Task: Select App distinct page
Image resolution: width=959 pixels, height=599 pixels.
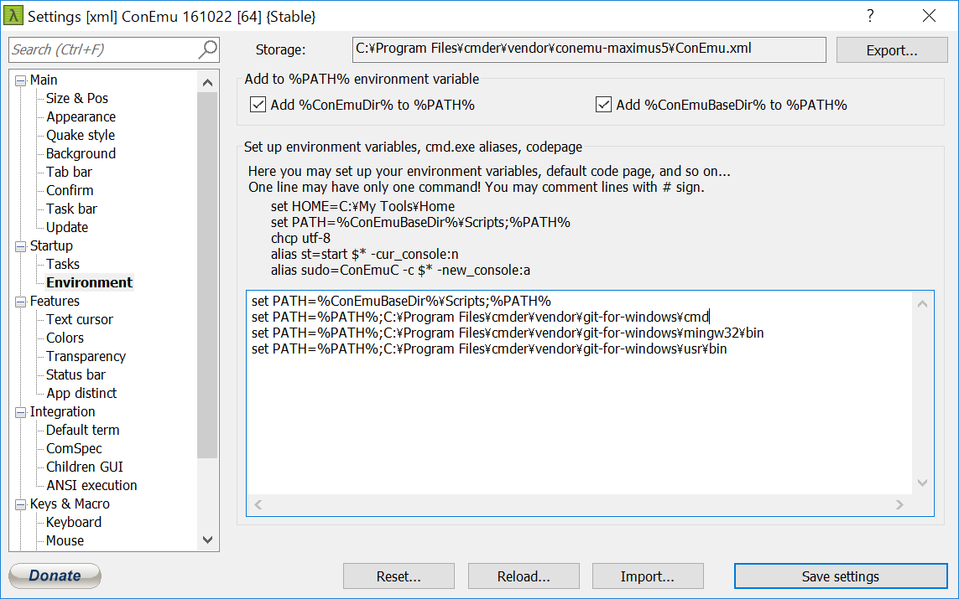Action: click(81, 393)
